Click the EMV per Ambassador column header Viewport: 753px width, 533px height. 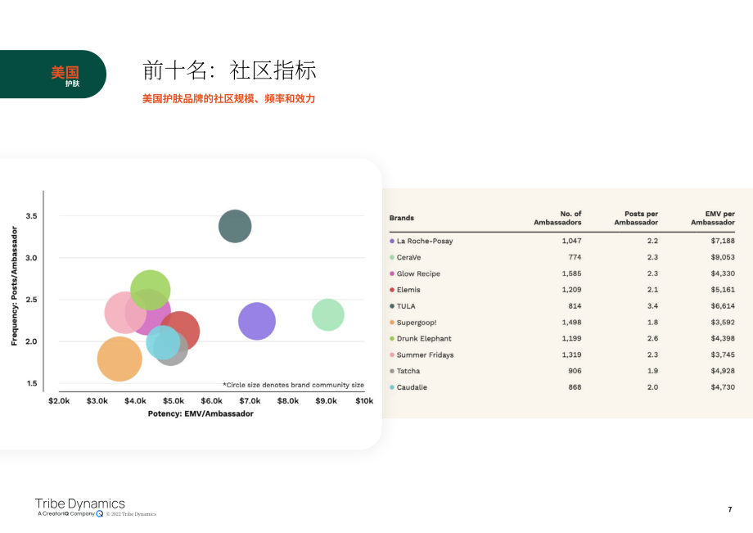(713, 218)
